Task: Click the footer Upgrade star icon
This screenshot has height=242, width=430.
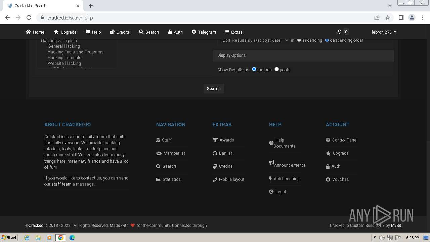Action: click(328, 153)
